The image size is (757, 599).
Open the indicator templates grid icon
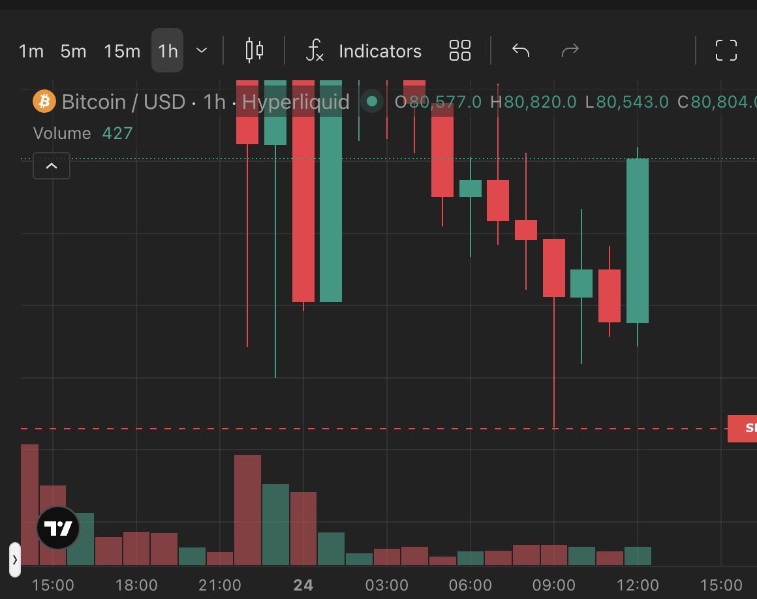tap(459, 50)
